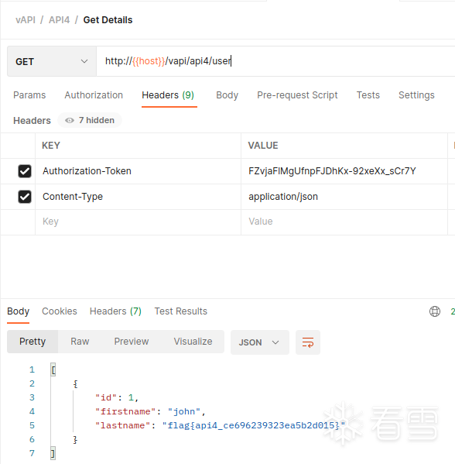455x464 pixels.
Task: Click the empty Key field in headers
Action: coord(138,222)
